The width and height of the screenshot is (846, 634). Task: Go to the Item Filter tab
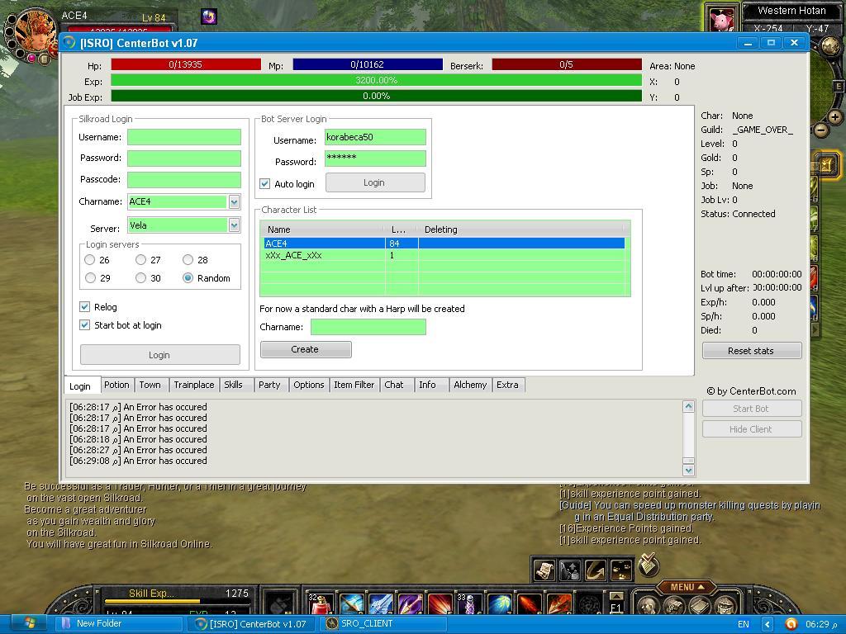point(354,385)
